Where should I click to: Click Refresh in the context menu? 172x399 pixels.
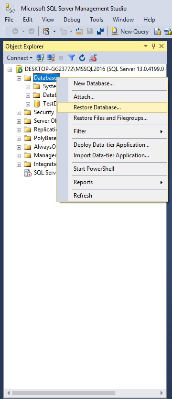coord(112,196)
